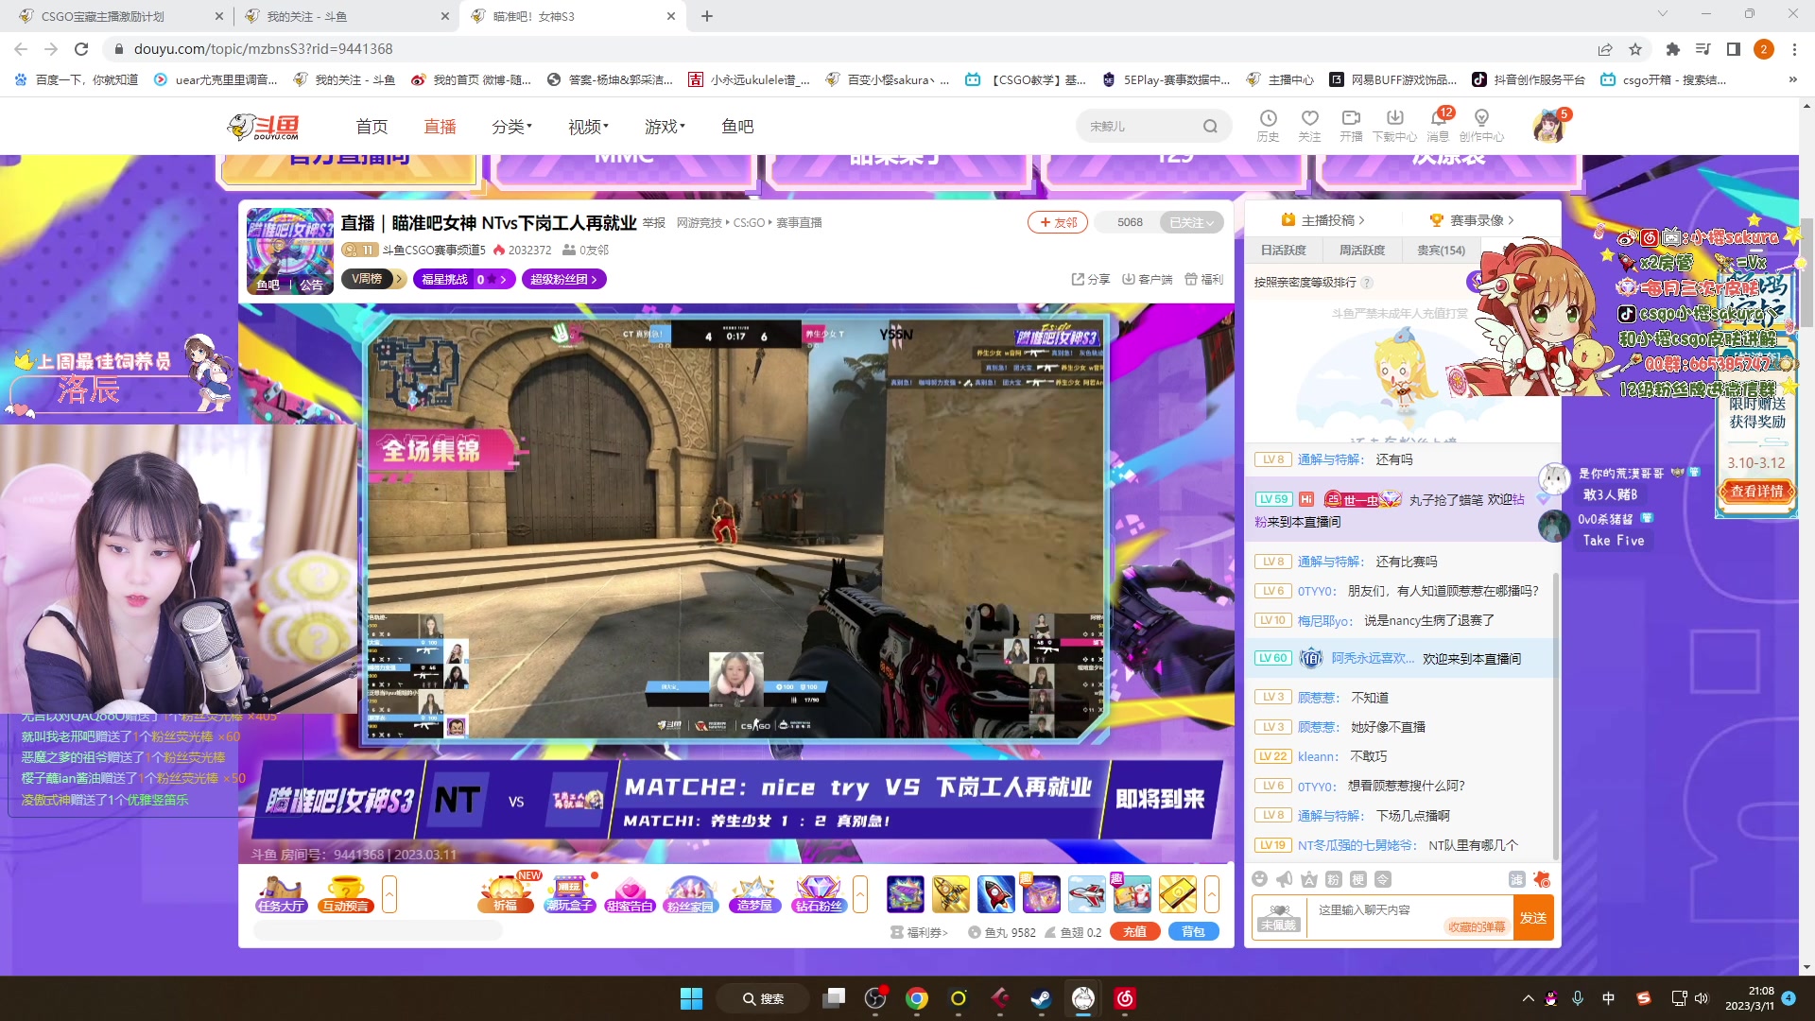The height and width of the screenshot is (1021, 1815).
Task: Open the 背包 backpack button
Action: click(x=1194, y=932)
